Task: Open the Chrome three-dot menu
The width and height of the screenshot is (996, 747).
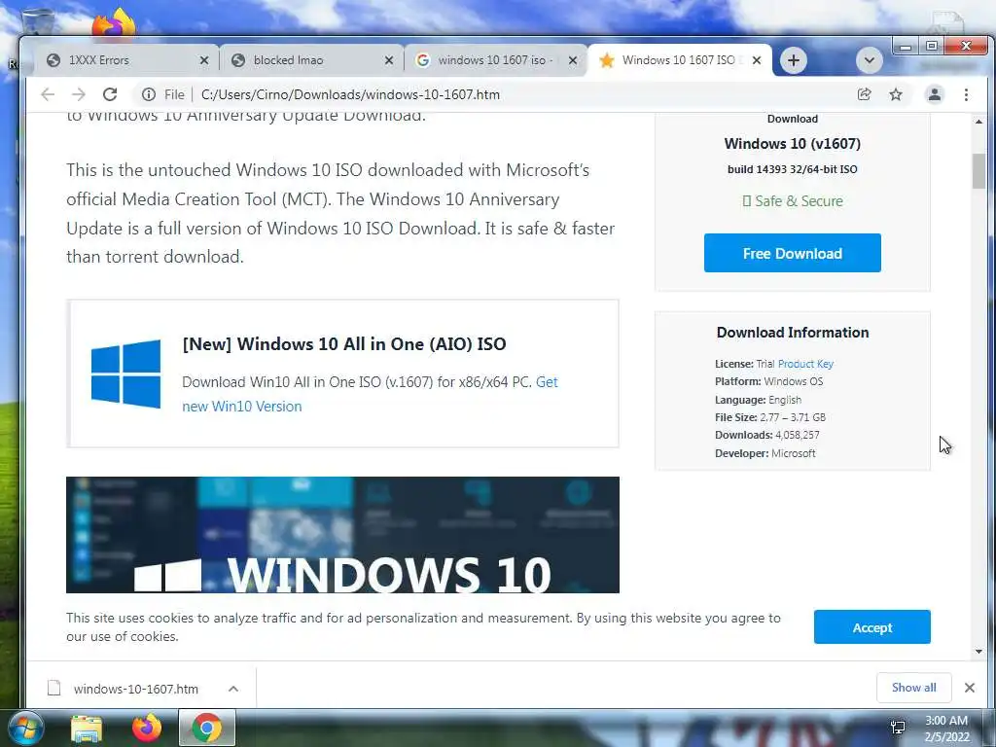Action: click(966, 94)
